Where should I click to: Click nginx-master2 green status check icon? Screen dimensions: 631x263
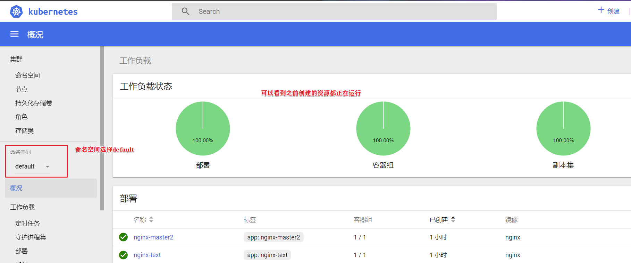point(123,237)
